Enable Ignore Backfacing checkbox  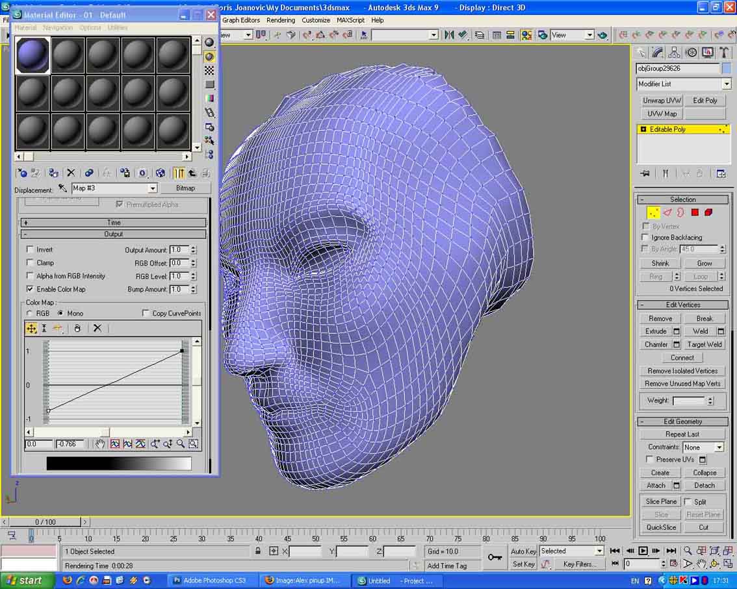click(645, 237)
